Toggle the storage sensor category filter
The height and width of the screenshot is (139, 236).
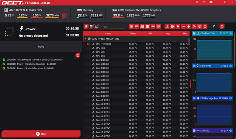point(147,26)
